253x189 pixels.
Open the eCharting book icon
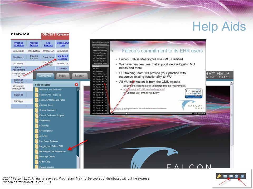point(36,125)
